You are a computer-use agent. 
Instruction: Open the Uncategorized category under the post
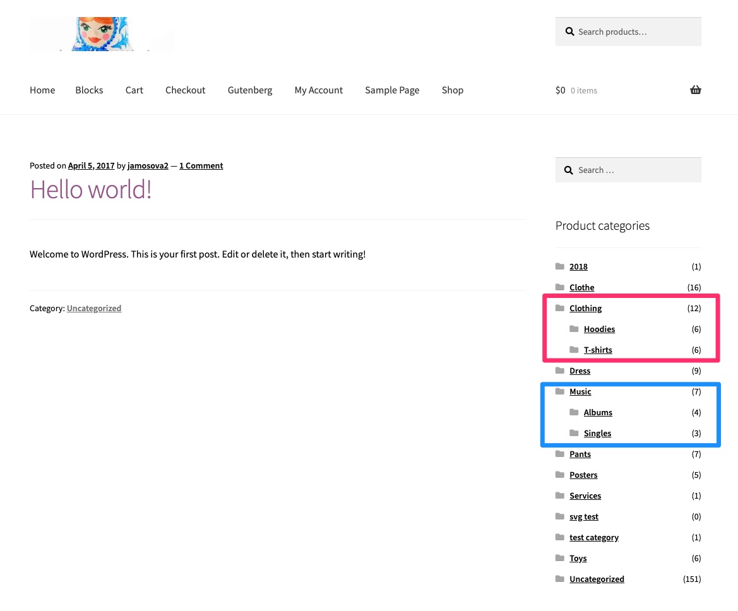[x=93, y=308]
